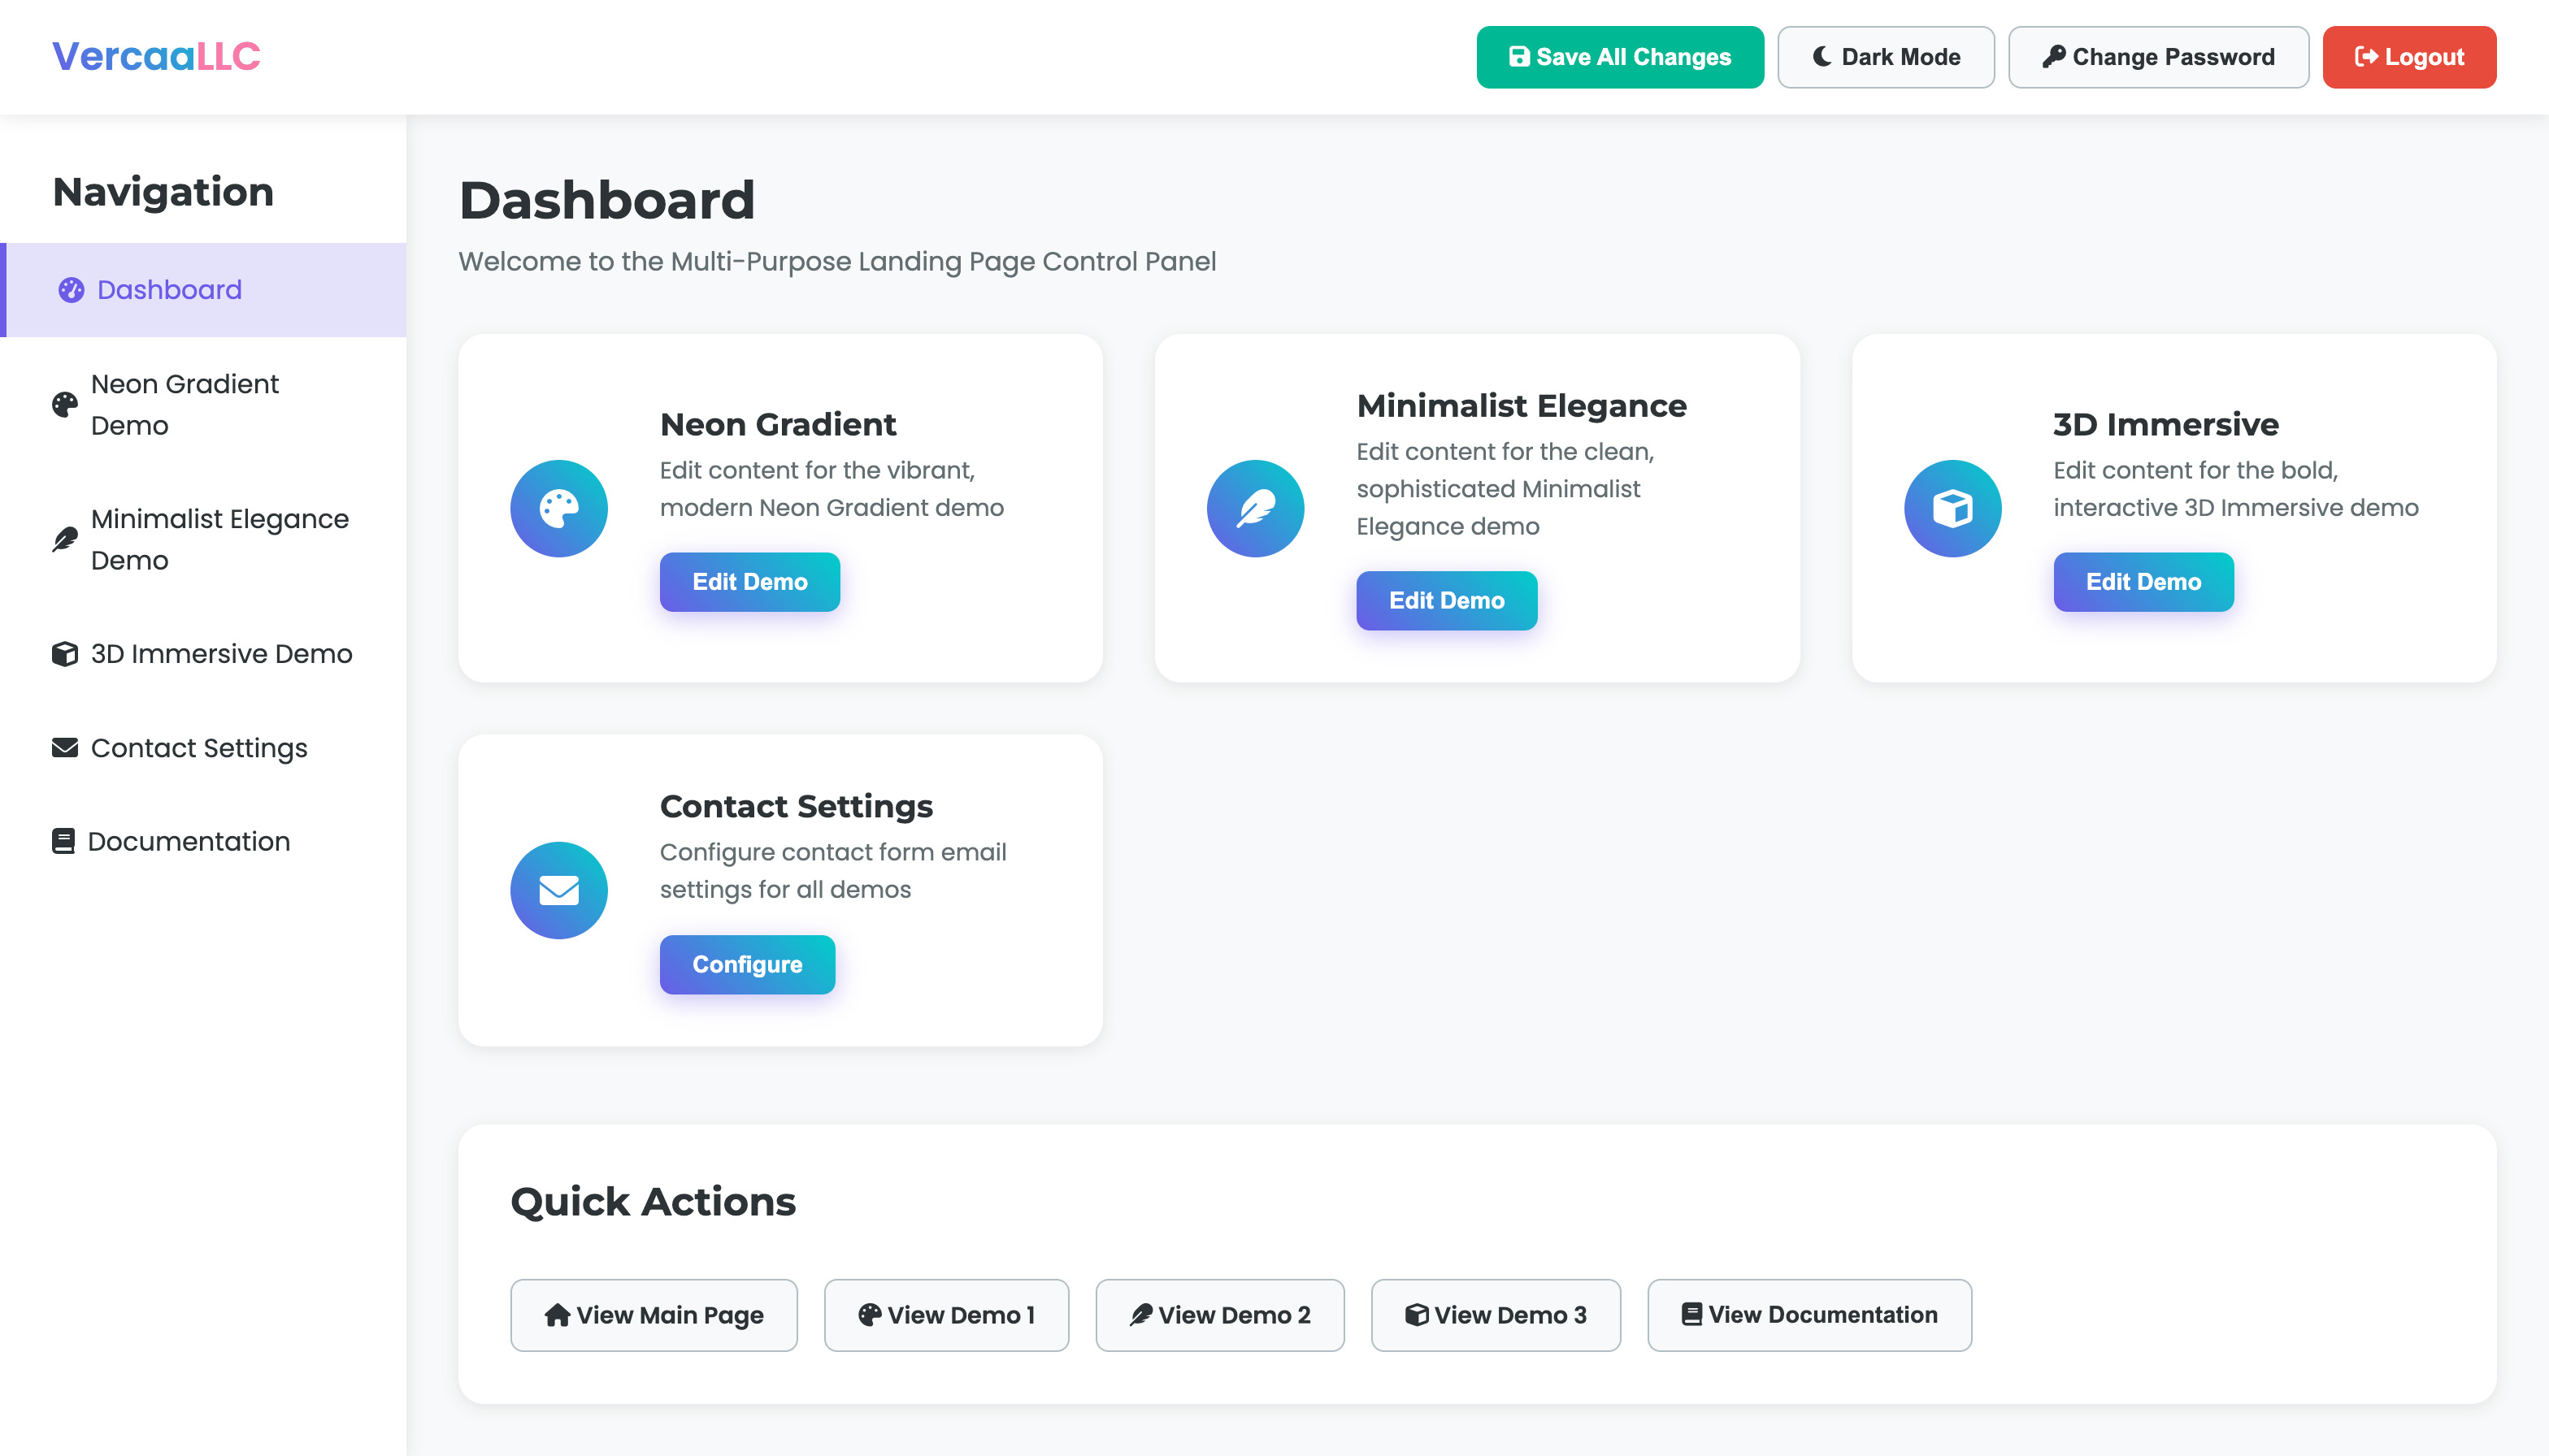Click View Demo 1 quick action

tap(946, 1315)
